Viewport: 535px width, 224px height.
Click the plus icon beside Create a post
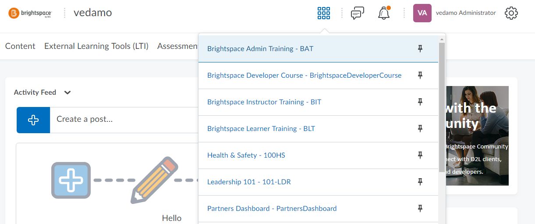pyautogui.click(x=33, y=120)
